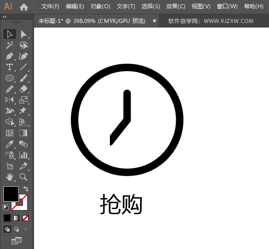Enable Draw Behind mode
The height and width of the screenshot is (249, 269).
click(17, 229)
